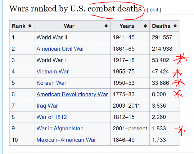This screenshot has width=194, height=154.
Task: Follow the Mexican–American War link
Action: point(66,140)
